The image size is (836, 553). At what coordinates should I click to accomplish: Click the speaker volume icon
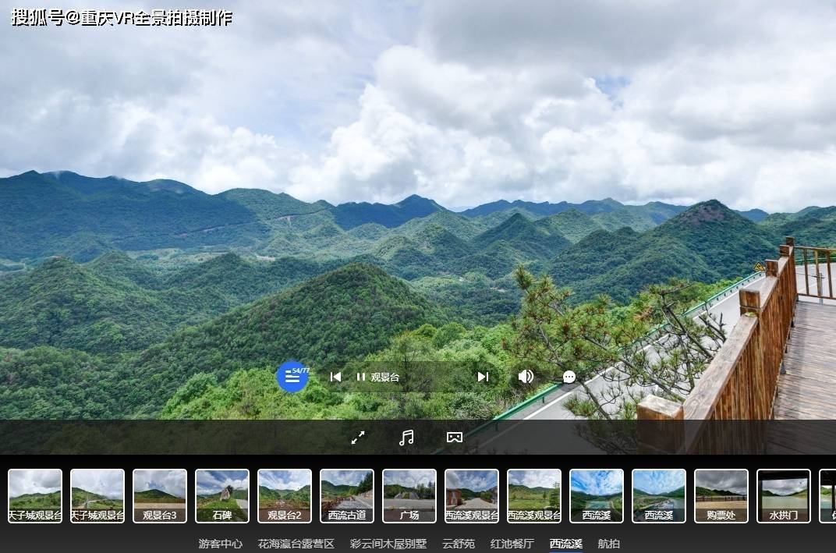click(526, 377)
